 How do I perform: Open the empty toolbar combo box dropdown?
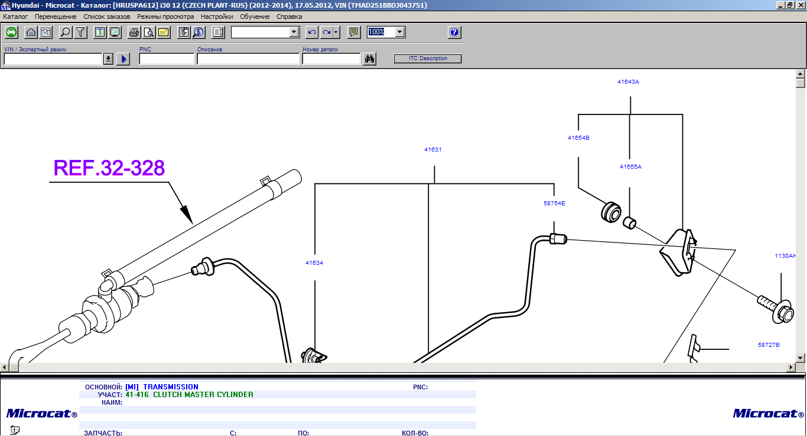coord(294,32)
